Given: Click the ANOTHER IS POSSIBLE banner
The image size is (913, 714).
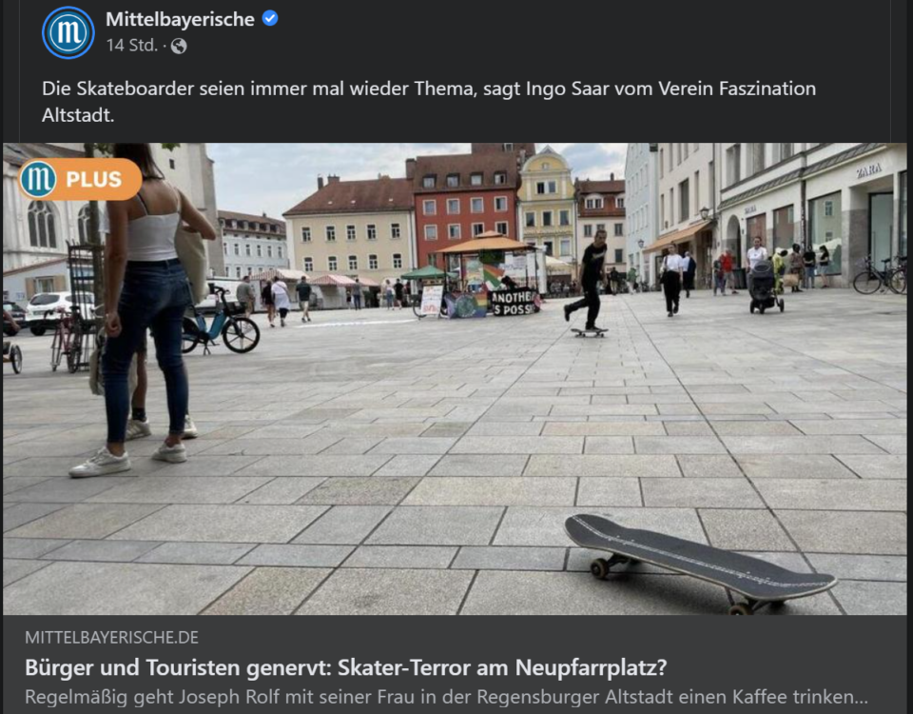Looking at the screenshot, I should (513, 303).
